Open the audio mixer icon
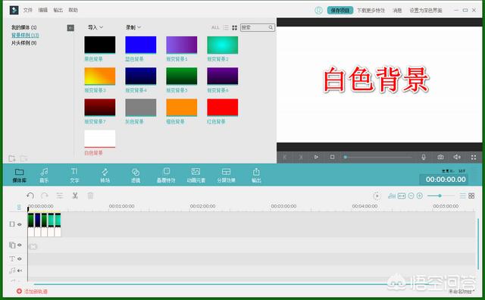Screen dimensions: 485x300 coord(392,195)
